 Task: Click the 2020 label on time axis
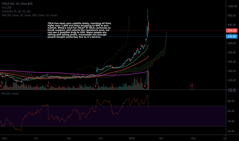(132, 138)
